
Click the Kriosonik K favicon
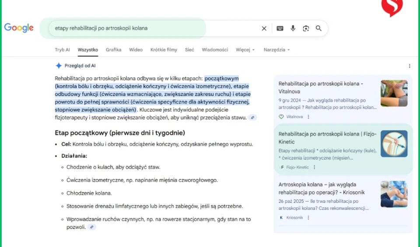click(281, 218)
